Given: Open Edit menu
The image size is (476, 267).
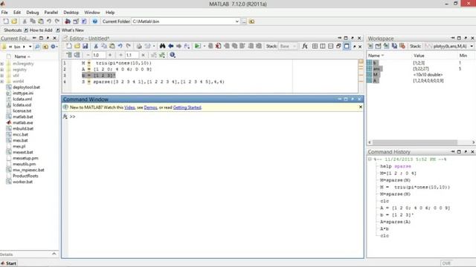Looking at the screenshot, I should (x=17, y=13).
